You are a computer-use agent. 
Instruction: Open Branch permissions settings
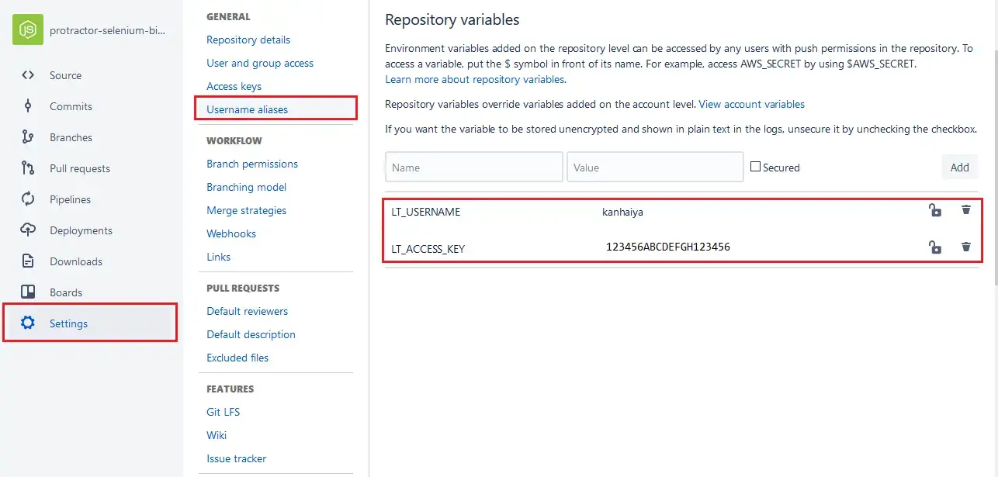click(251, 164)
